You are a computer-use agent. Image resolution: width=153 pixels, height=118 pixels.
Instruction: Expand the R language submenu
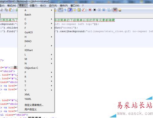click(36, 77)
